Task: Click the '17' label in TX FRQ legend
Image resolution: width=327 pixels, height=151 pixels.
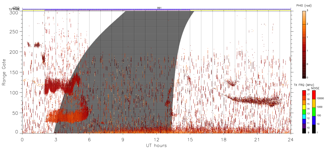Action: coord(308,95)
